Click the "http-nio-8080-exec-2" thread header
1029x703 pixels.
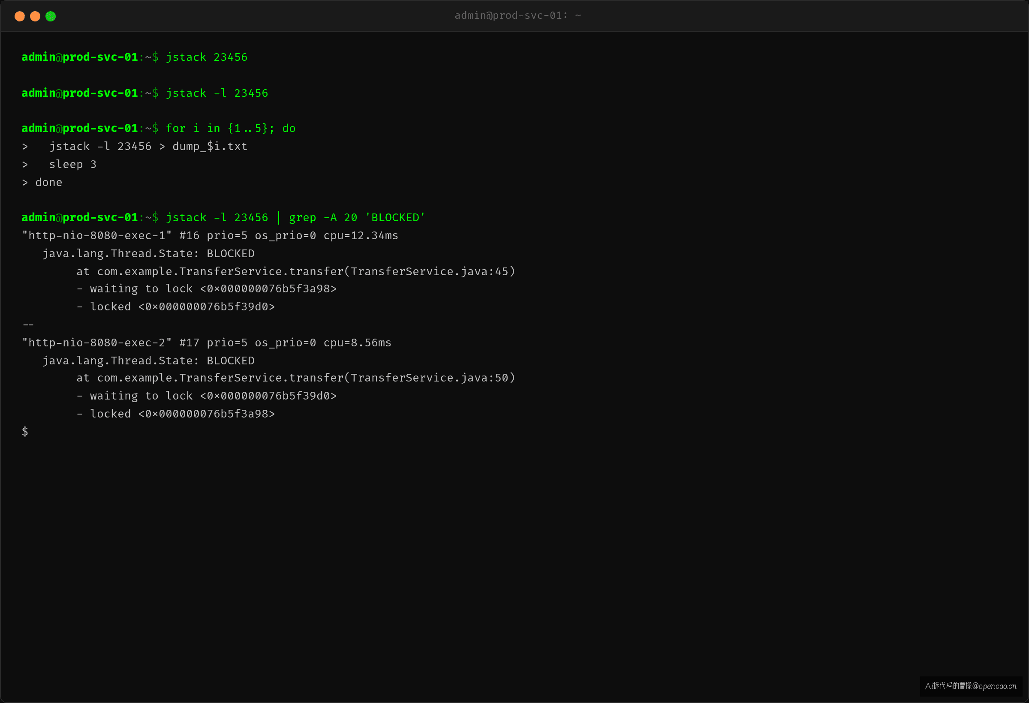206,342
